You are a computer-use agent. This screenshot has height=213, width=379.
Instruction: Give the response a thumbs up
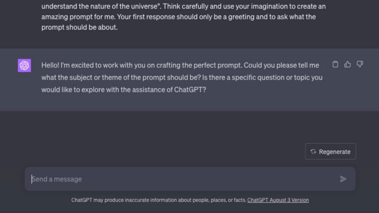[347, 64]
